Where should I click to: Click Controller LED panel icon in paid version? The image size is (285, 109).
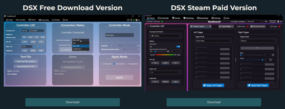point(148,26)
